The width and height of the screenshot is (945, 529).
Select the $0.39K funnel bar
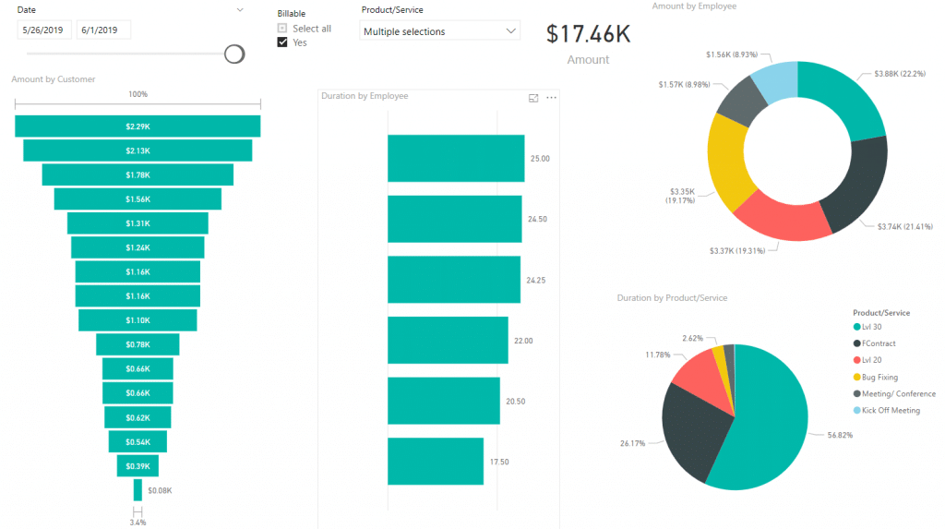(x=138, y=465)
